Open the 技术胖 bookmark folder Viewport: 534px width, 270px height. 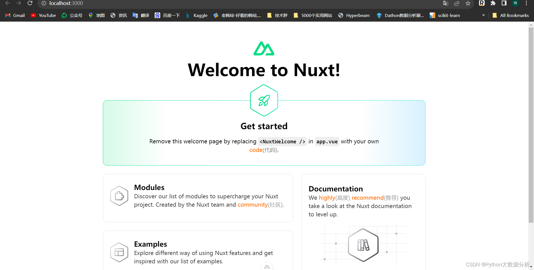click(x=277, y=15)
